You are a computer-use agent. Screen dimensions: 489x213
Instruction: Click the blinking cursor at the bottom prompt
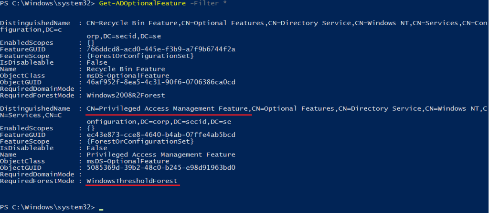[x=101, y=210]
